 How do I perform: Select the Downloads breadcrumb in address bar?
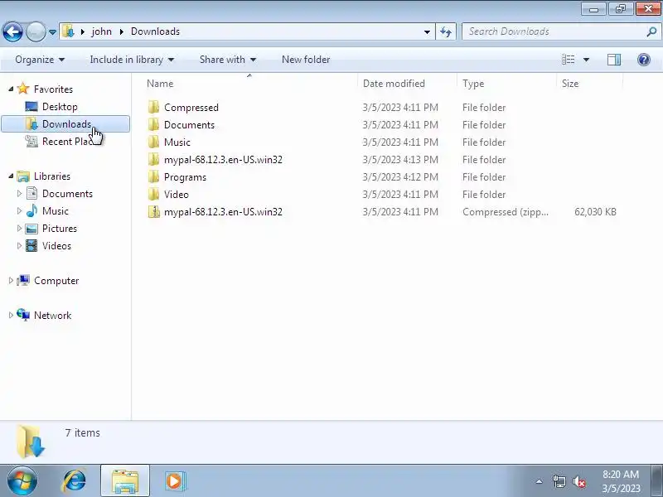tap(155, 31)
